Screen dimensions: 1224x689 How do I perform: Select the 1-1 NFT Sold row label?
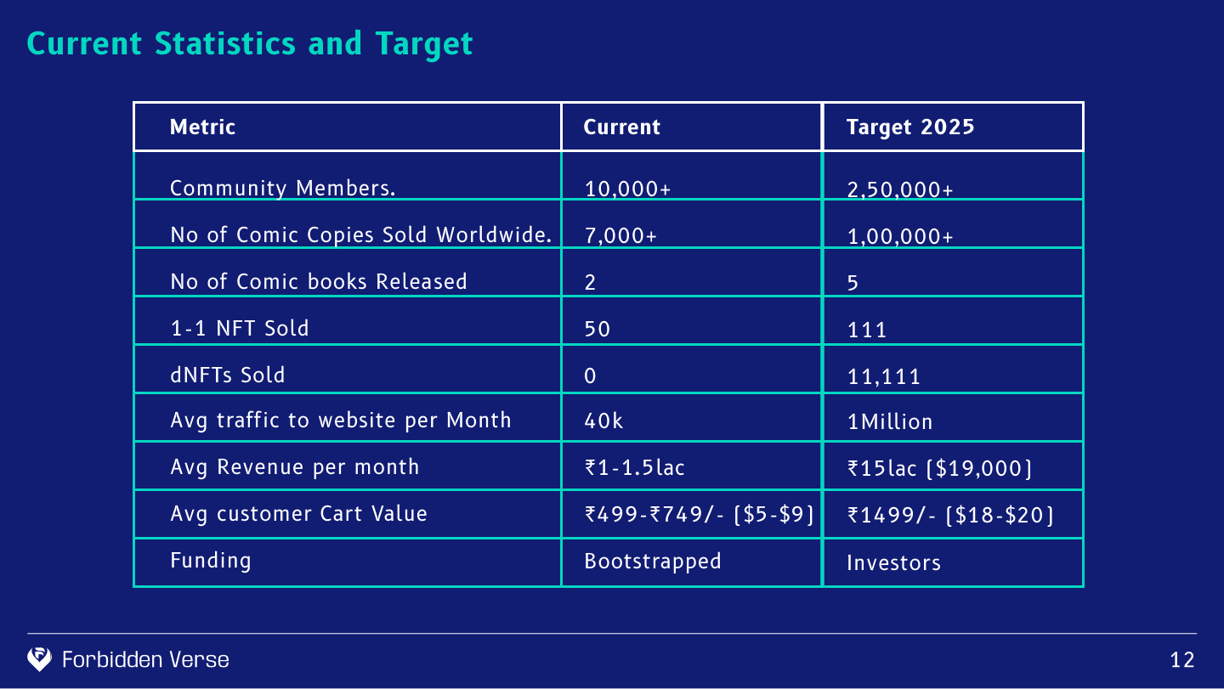240,328
